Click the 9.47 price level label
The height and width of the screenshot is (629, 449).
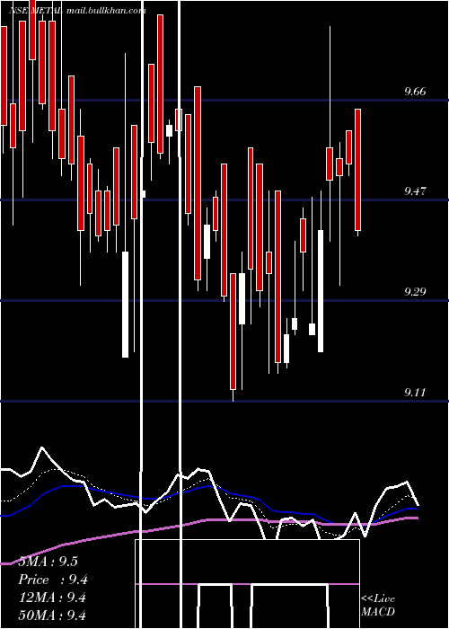[x=415, y=190]
